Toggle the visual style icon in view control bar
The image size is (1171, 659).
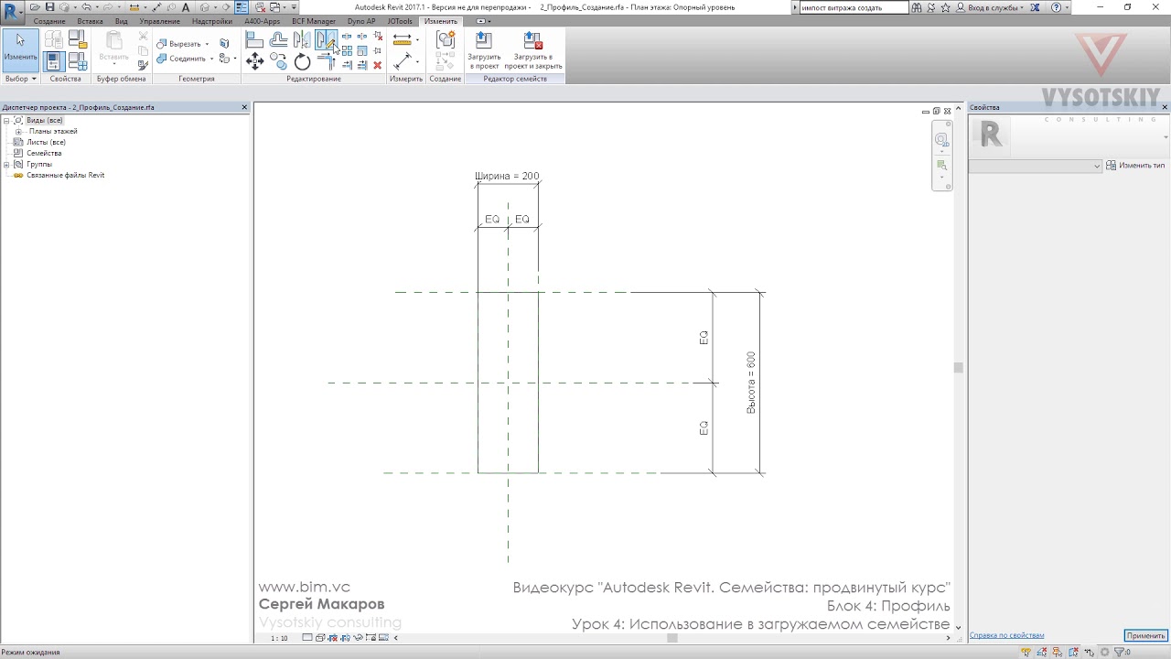(320, 638)
